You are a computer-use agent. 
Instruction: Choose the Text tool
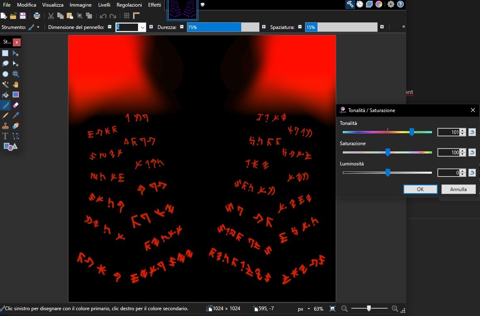click(5, 136)
